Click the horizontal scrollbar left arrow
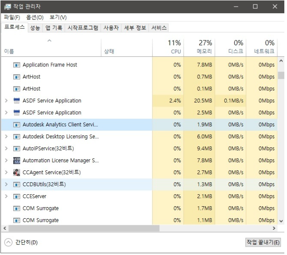287x255 pixels. (x=5, y=229)
